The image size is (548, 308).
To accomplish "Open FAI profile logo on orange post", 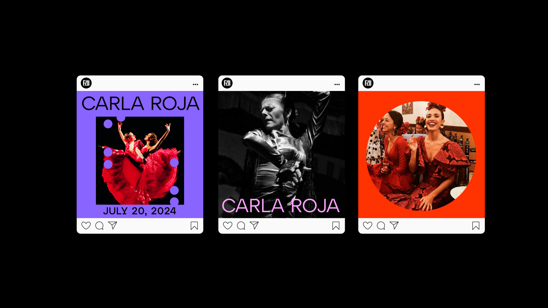I will click(x=368, y=83).
